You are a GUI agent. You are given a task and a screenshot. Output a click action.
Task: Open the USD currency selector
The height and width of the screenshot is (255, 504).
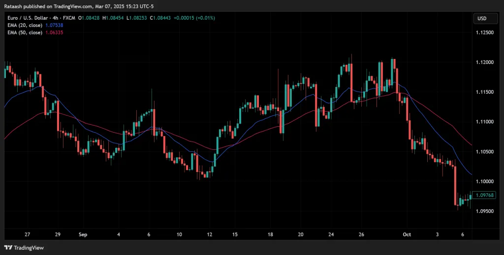(482, 19)
